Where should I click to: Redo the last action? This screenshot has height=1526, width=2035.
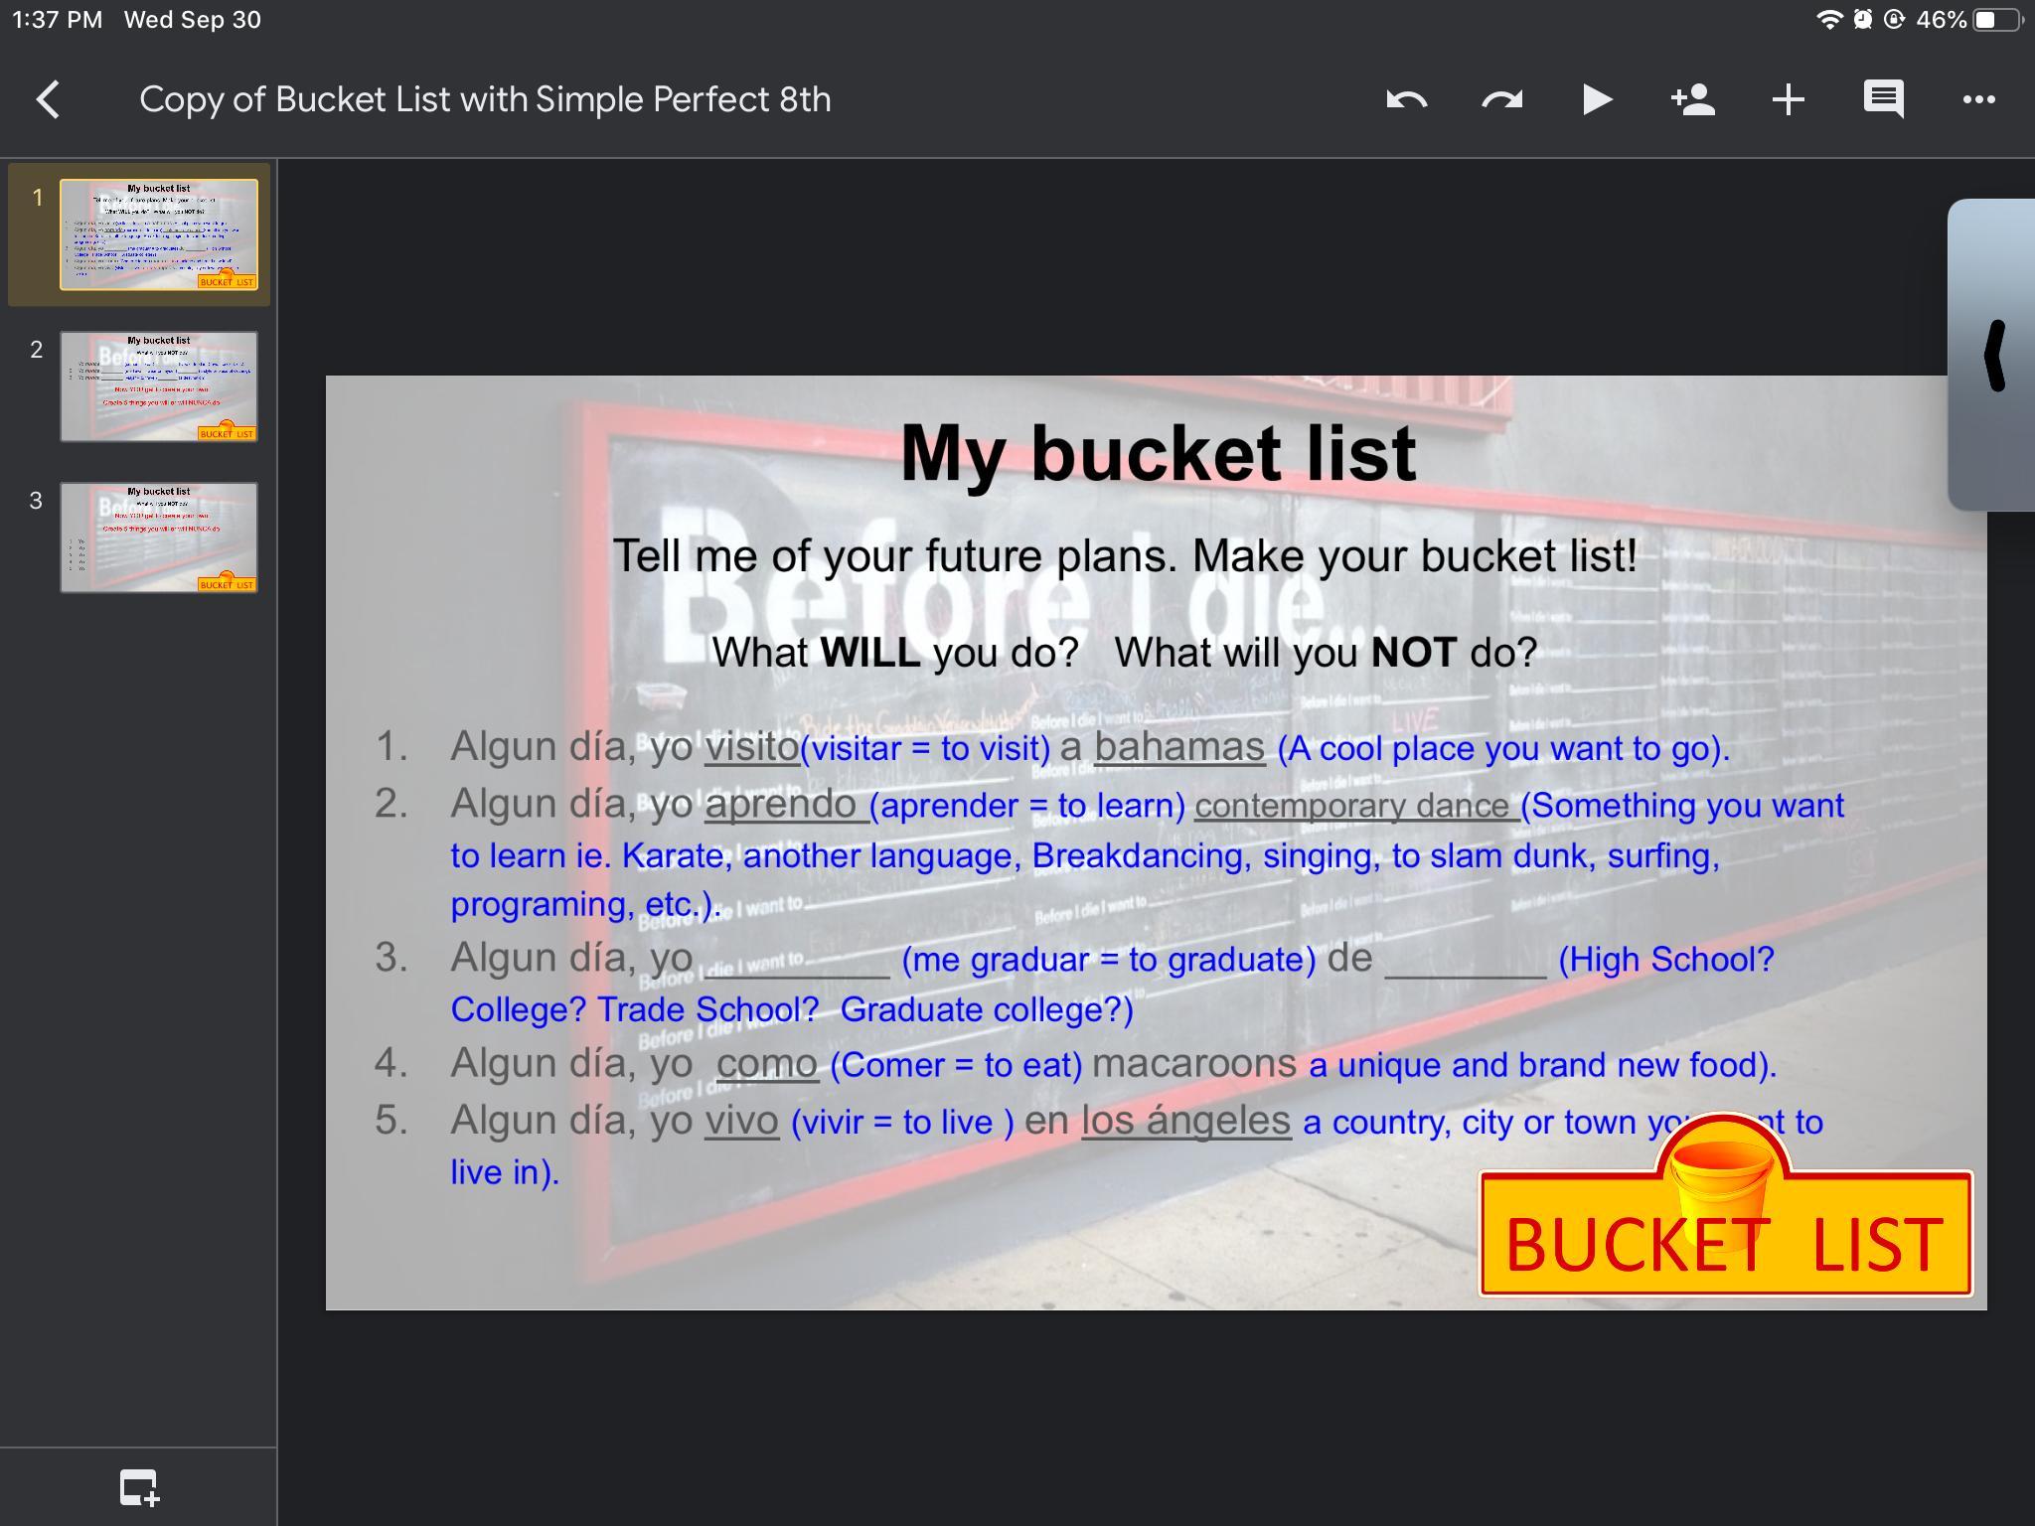tap(1501, 99)
